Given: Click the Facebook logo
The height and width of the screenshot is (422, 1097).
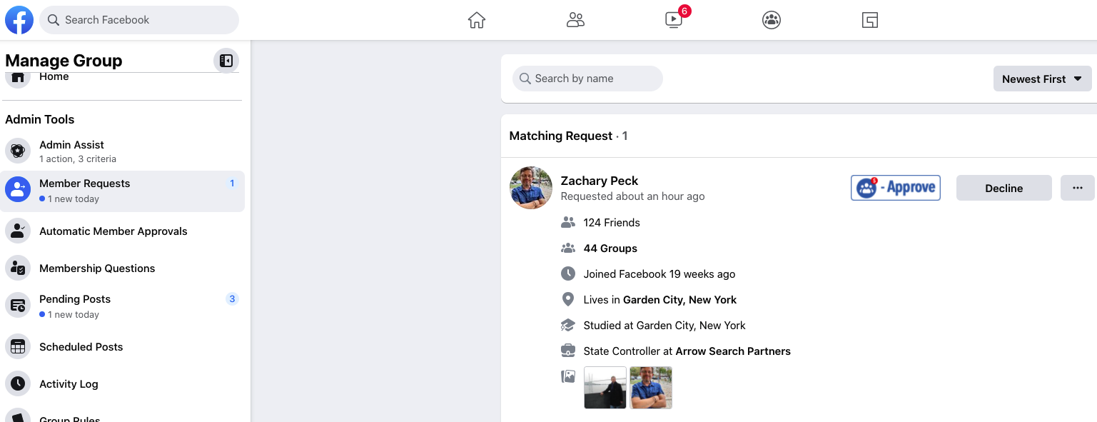Looking at the screenshot, I should [19, 20].
